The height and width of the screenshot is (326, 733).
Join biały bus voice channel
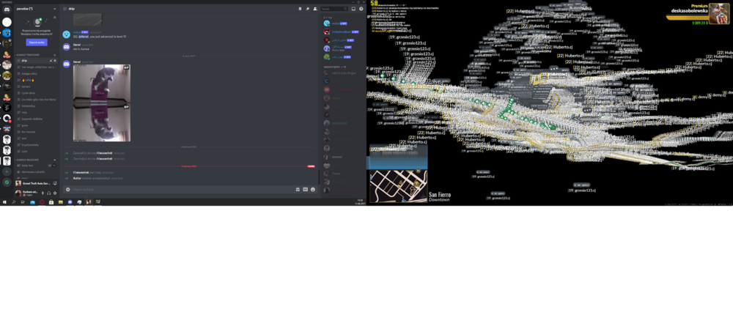tap(36, 166)
